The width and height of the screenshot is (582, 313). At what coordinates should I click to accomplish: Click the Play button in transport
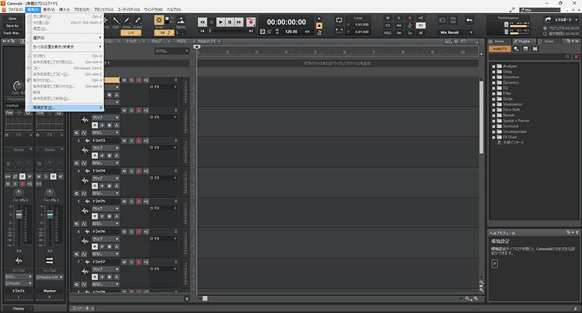[x=221, y=22]
